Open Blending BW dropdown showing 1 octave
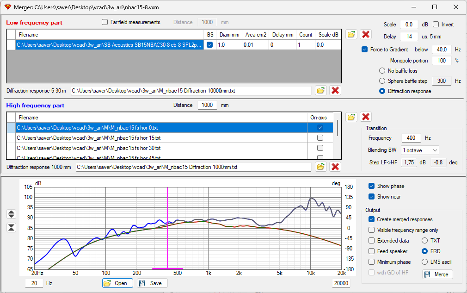The width and height of the screenshot is (467, 293). click(x=420, y=150)
